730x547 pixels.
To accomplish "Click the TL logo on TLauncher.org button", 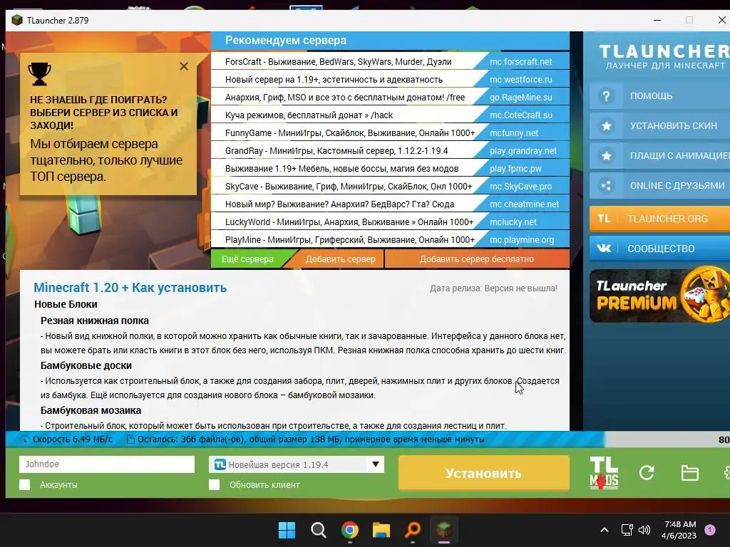I will pos(604,219).
